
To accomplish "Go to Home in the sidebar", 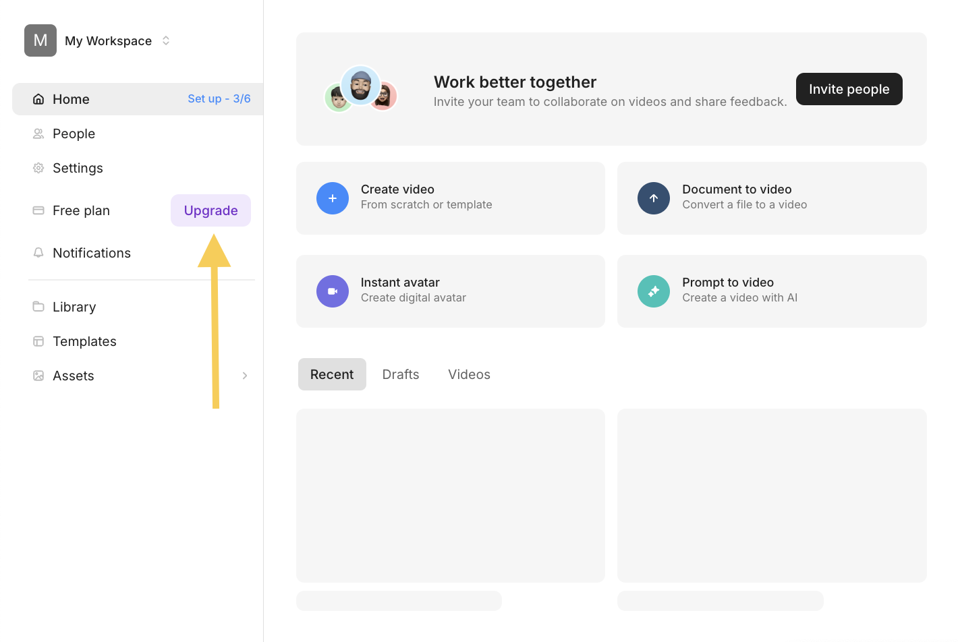I will pos(71,99).
